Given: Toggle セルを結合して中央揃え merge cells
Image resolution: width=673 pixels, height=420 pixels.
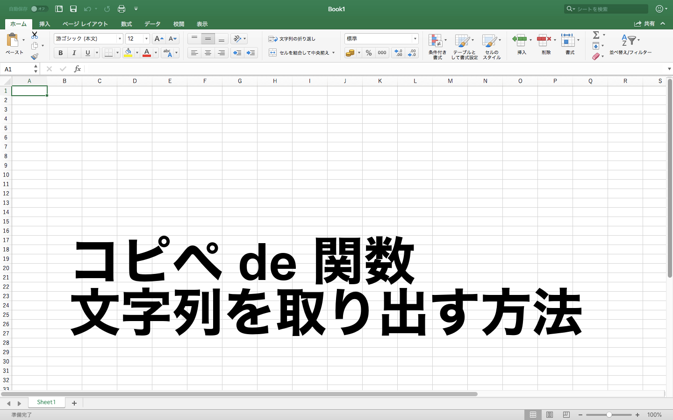Looking at the screenshot, I should (300, 53).
